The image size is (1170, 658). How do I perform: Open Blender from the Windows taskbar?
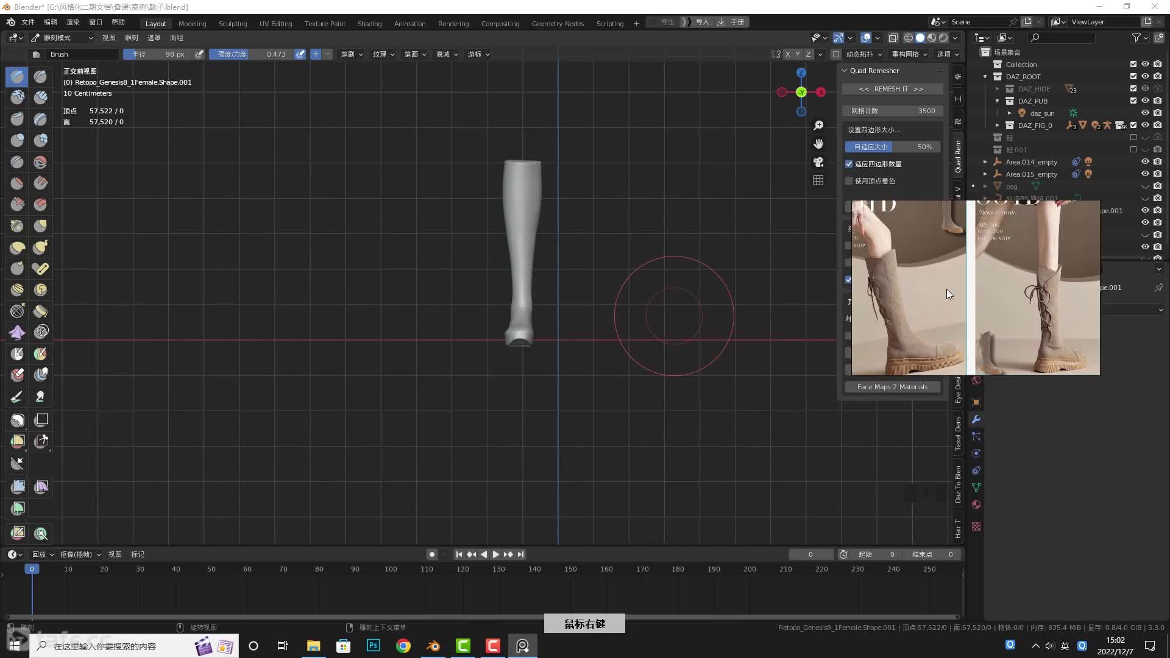[433, 646]
